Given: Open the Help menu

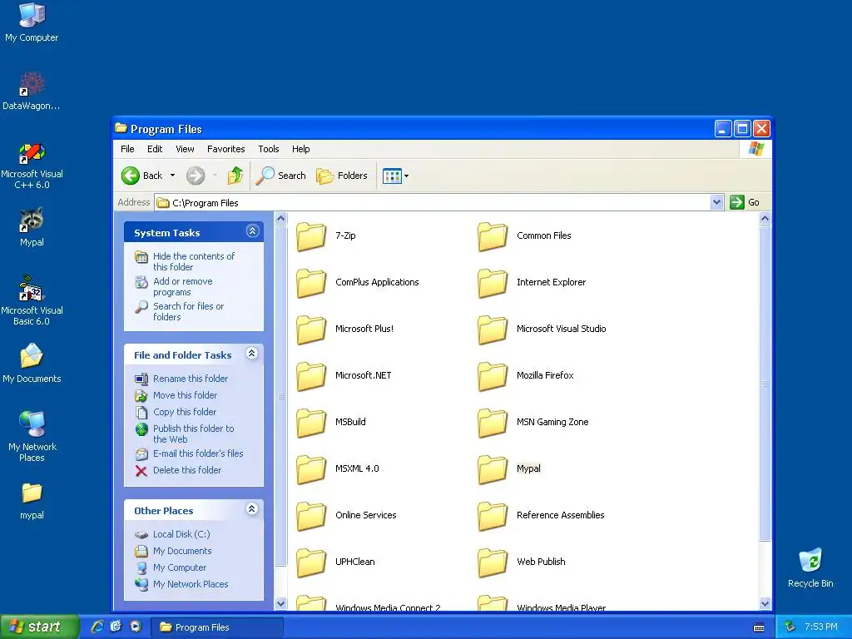Looking at the screenshot, I should [300, 149].
